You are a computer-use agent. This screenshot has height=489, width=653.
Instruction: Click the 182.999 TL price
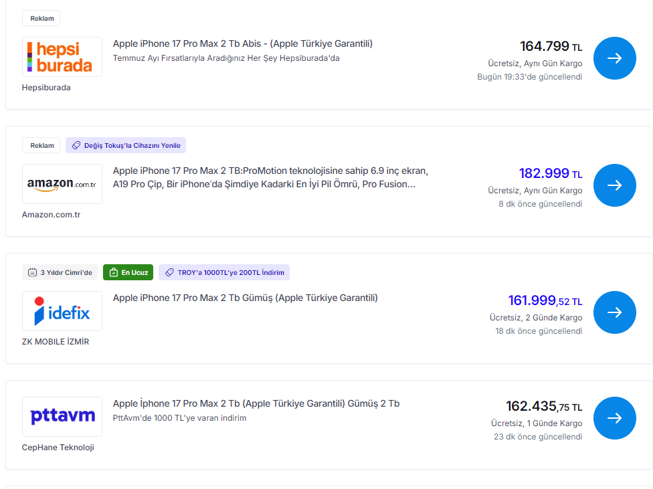(551, 173)
